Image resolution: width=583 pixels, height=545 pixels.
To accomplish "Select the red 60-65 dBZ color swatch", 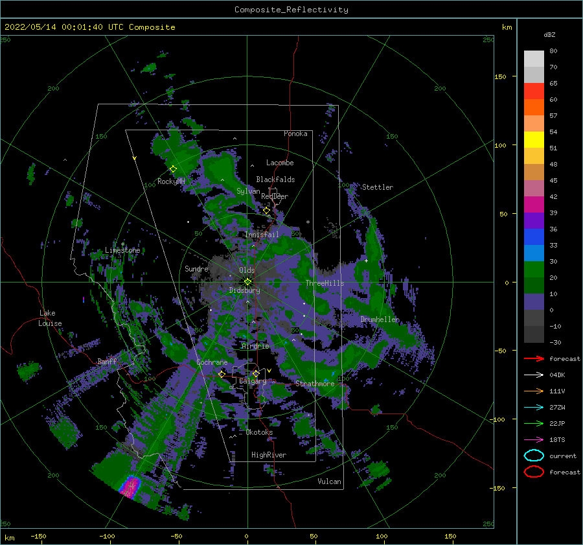I will point(534,91).
